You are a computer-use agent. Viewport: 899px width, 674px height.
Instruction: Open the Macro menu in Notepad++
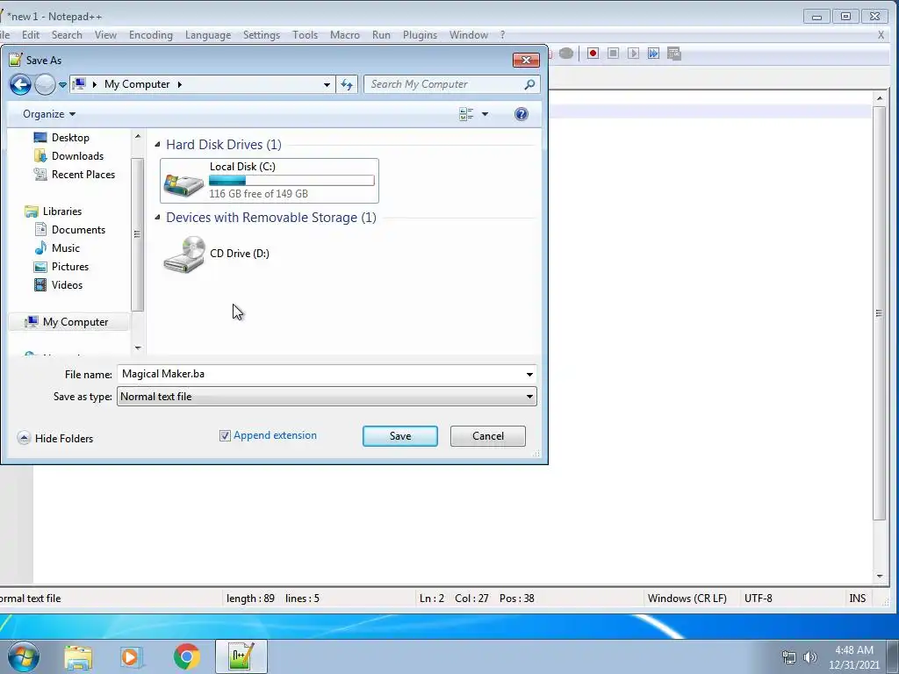(344, 35)
